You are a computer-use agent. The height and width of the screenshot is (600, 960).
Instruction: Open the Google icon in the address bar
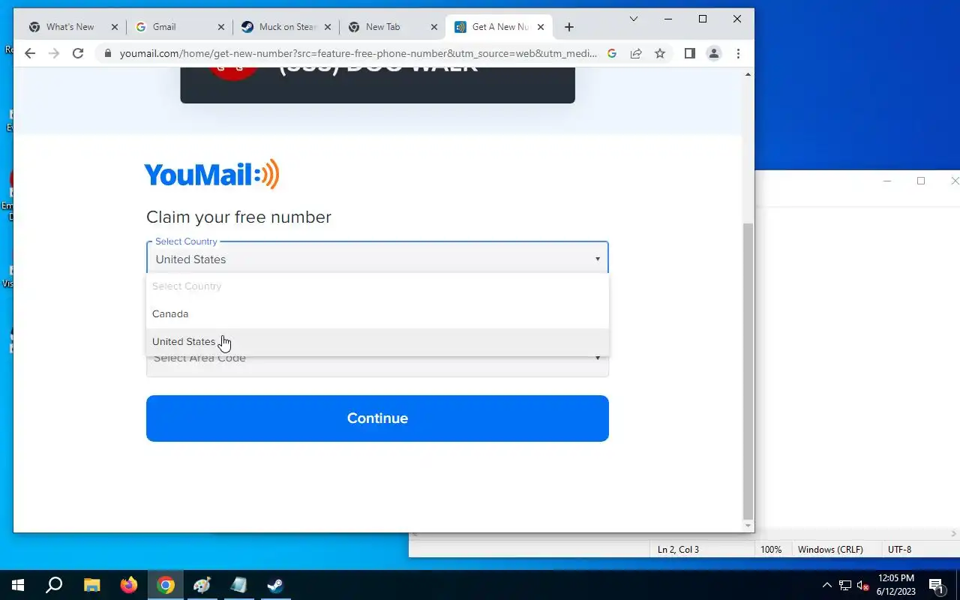pos(612,53)
